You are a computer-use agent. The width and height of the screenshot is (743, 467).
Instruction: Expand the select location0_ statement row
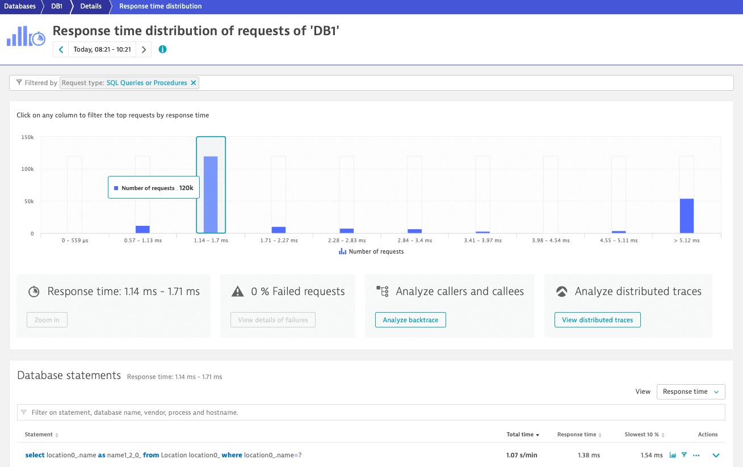point(716,455)
